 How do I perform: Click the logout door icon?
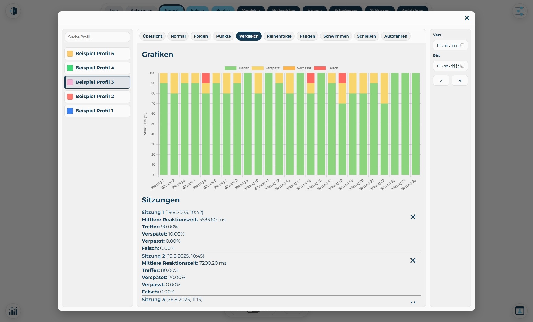(13, 11)
